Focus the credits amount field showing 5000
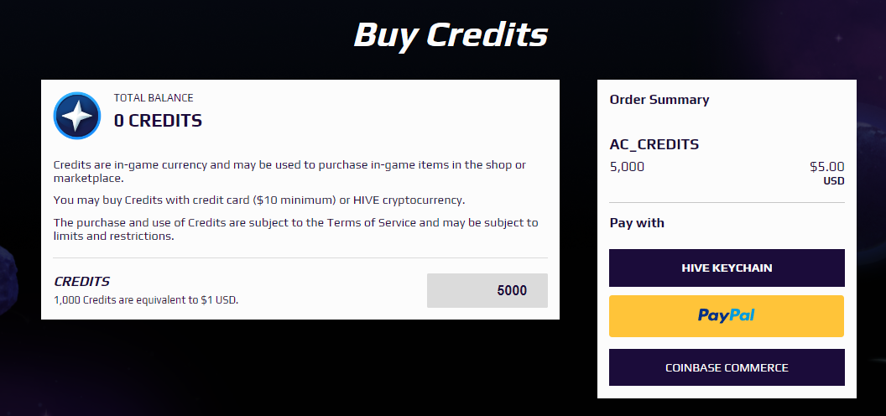886x416 pixels. [487, 290]
